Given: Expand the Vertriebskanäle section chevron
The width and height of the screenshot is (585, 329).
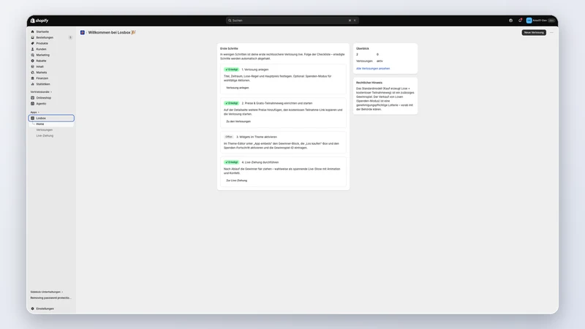Looking at the screenshot, I should click(x=51, y=92).
